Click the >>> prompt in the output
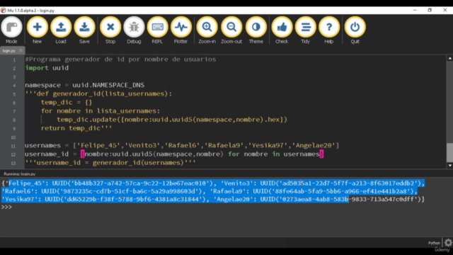Viewport: 453px width, 255px height. [x=6, y=208]
